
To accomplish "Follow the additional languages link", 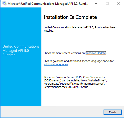I will [x=56, y=64].
